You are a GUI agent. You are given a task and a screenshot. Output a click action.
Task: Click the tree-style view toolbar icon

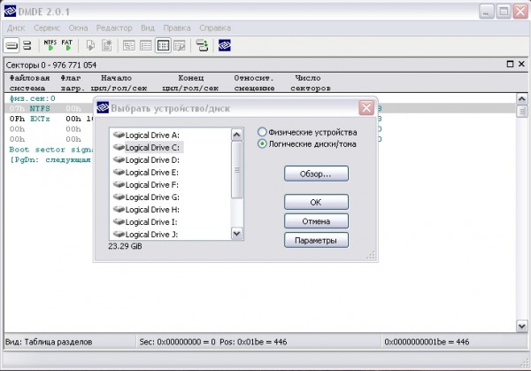pyautogui.click(x=129, y=45)
